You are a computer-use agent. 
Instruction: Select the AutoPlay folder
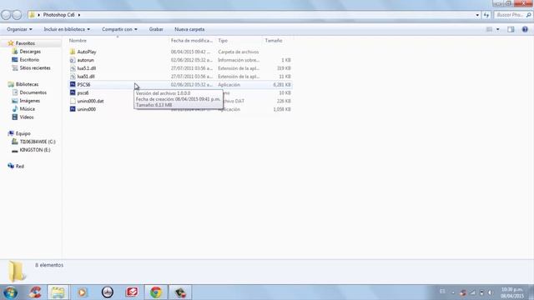click(87, 52)
